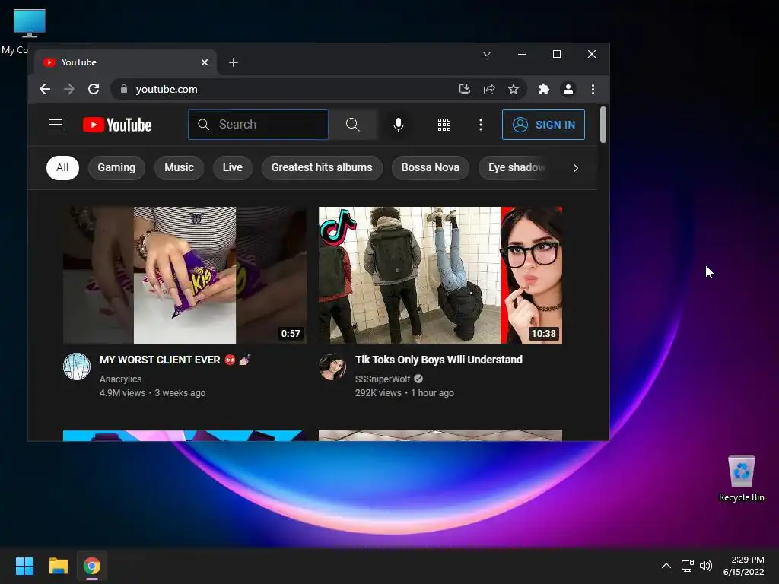Open Chrome extensions puzzle icon
The image size is (779, 584).
543,90
